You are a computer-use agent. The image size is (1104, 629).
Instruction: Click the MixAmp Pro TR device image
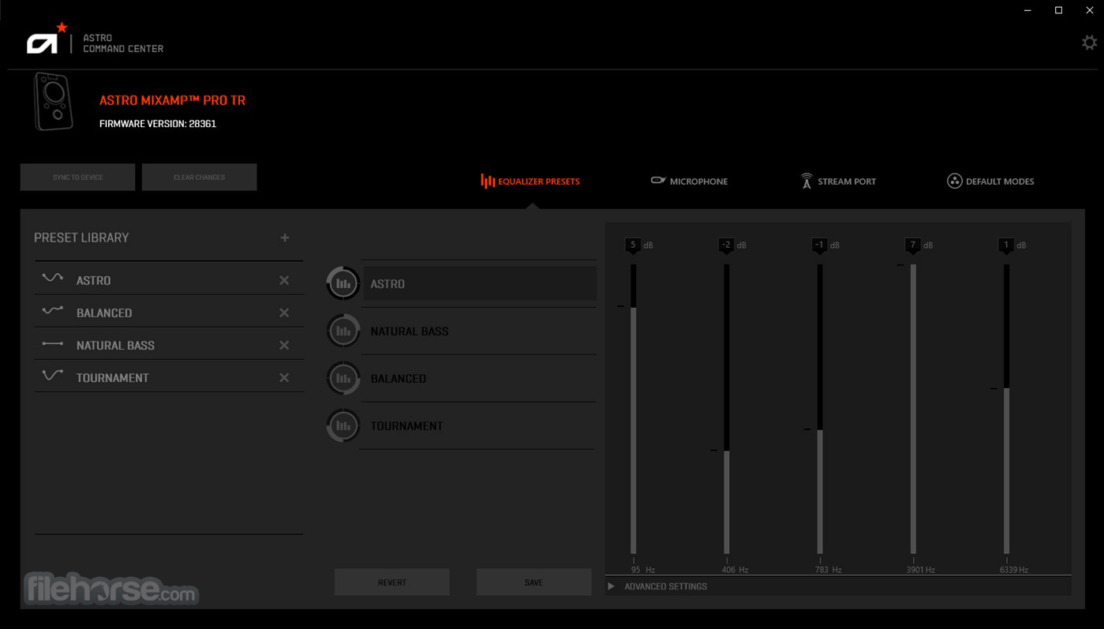[x=54, y=102]
